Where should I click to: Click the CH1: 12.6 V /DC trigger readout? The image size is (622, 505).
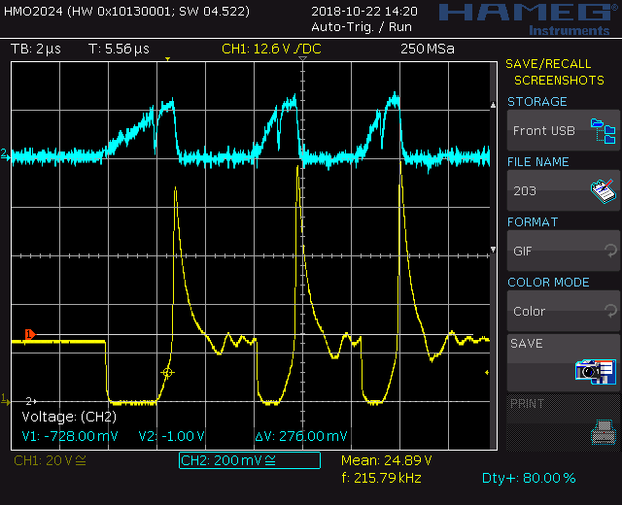(271, 49)
